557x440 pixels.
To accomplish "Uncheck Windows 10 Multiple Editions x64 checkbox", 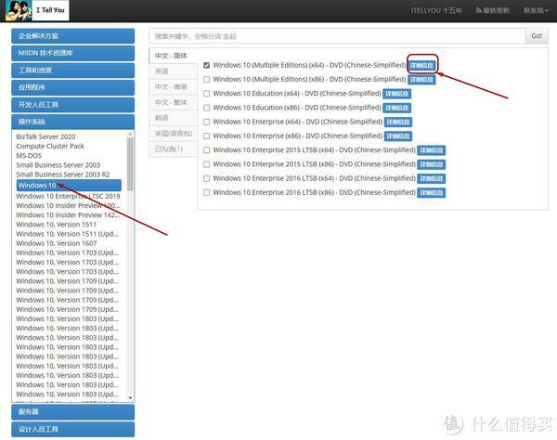I will (x=206, y=66).
